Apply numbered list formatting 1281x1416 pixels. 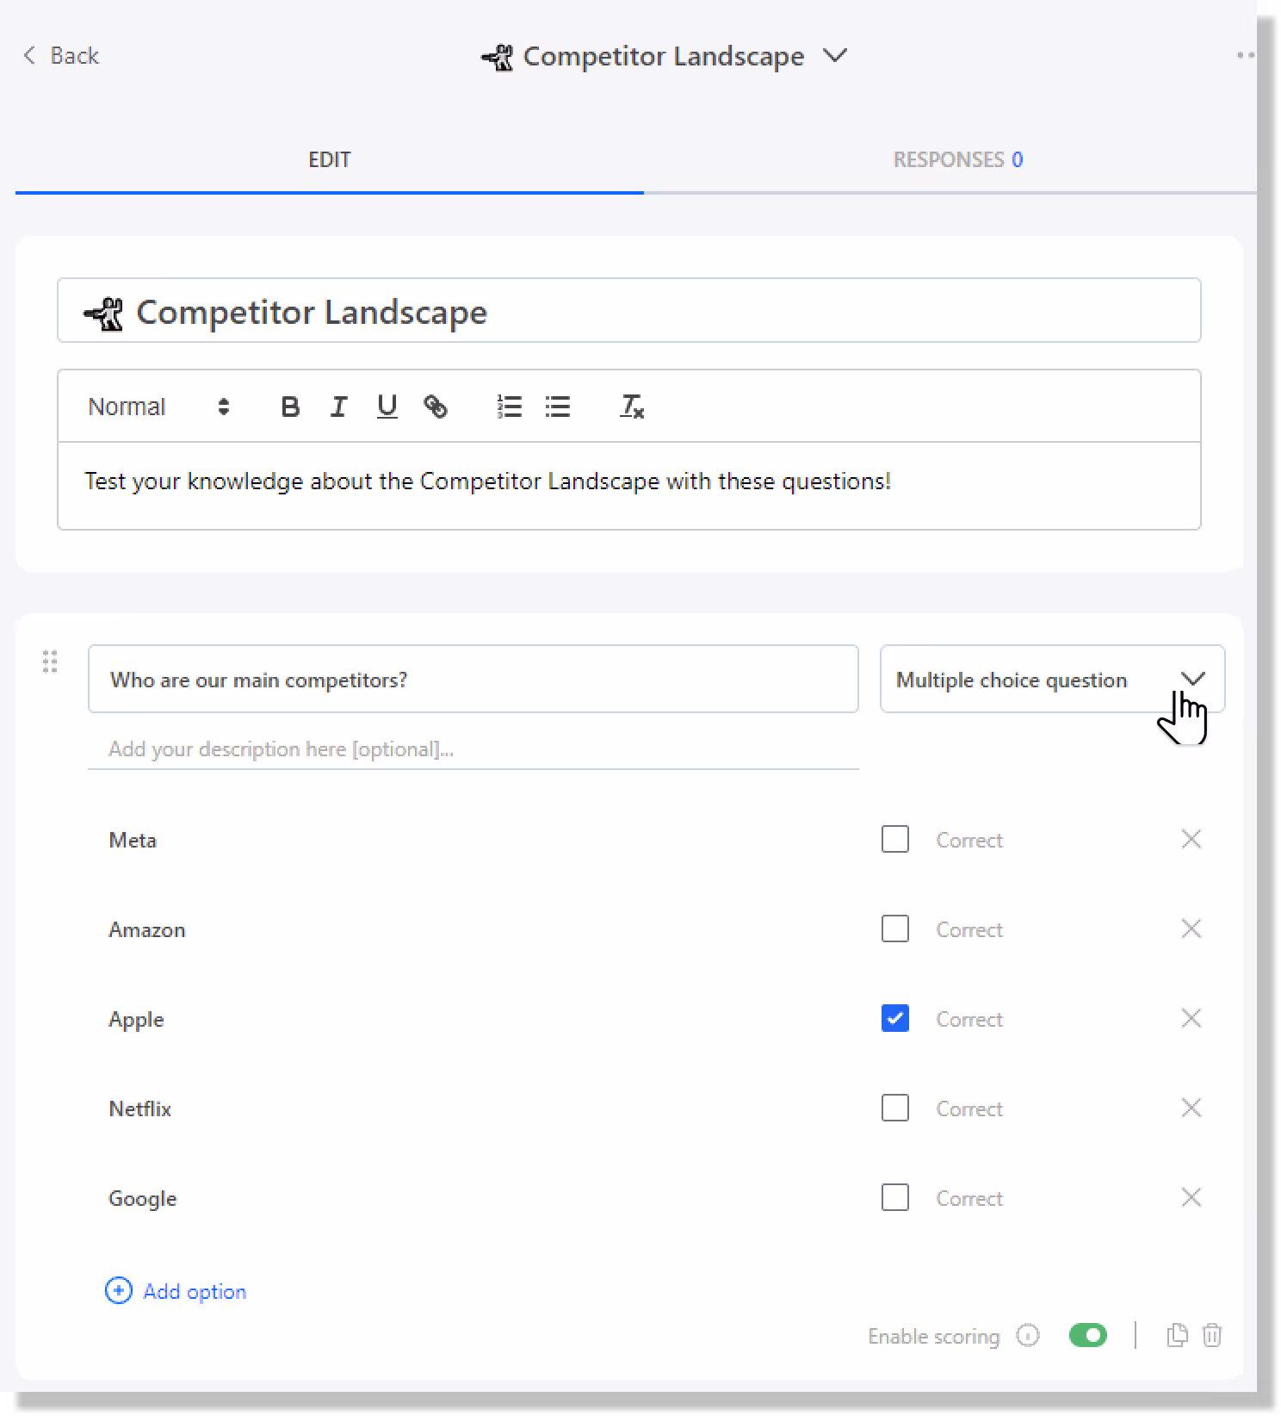[510, 407]
